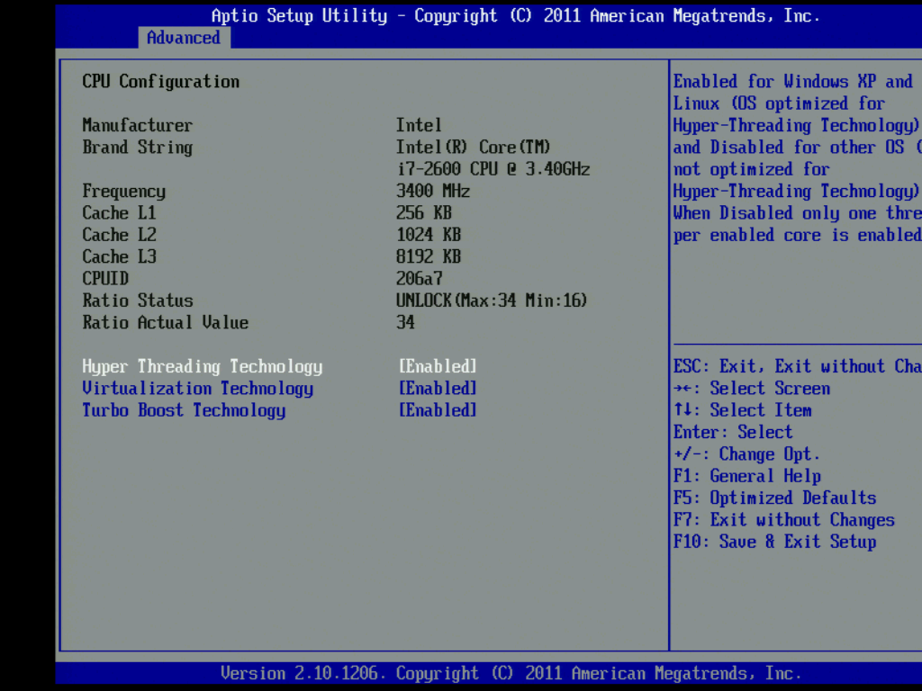Select Hyper Threading Technology option
Image resolution: width=922 pixels, height=691 pixels.
tap(203, 367)
